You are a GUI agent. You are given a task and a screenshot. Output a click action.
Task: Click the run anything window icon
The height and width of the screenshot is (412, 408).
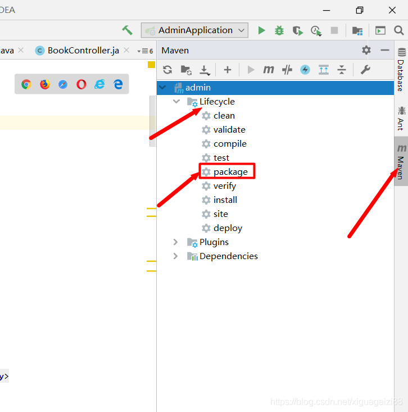pyautogui.click(x=380, y=30)
